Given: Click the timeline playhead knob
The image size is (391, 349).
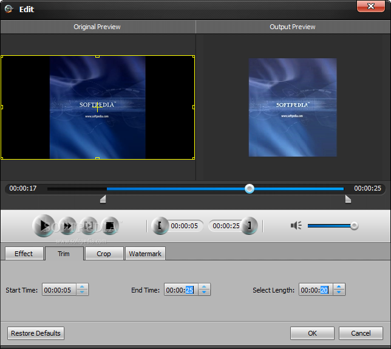Looking at the screenshot, I should [x=250, y=189].
